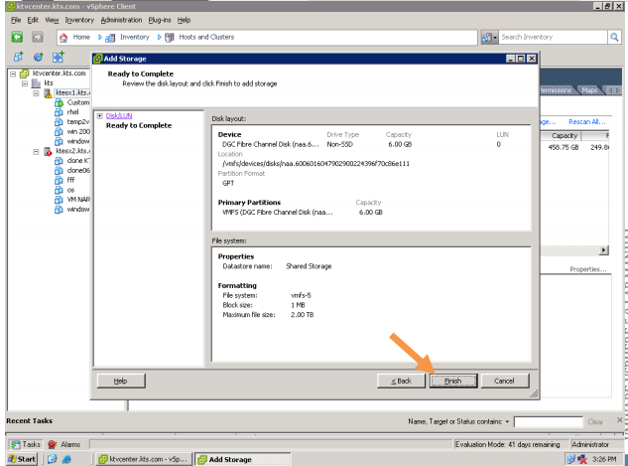Select the VM NAR tree item
This screenshot has width=628, height=466.
78,200
